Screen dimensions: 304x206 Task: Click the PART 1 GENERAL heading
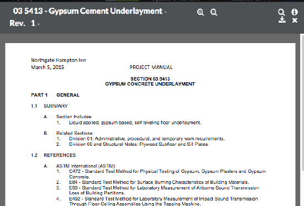pos(55,95)
